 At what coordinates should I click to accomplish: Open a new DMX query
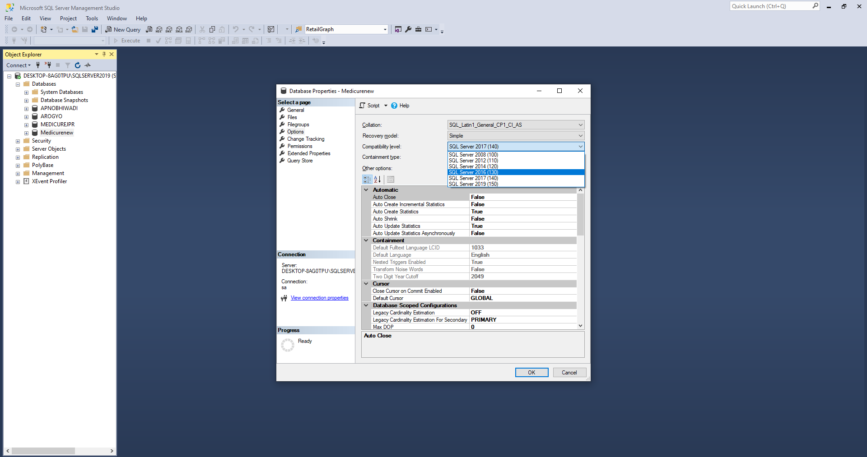(169, 29)
